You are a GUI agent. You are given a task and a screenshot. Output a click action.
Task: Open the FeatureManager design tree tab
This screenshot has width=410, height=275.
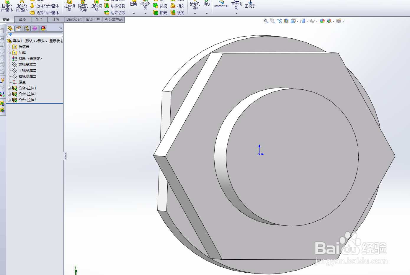(x=10, y=28)
